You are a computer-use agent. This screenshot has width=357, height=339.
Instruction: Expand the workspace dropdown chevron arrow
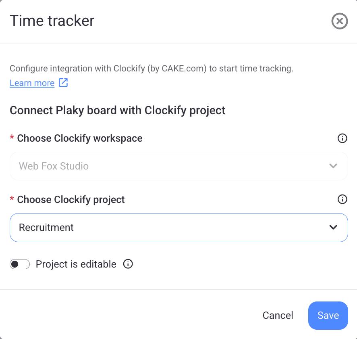click(333, 166)
